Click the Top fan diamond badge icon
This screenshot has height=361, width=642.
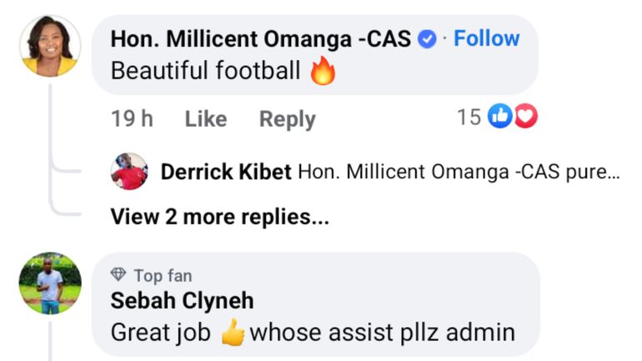coord(118,276)
